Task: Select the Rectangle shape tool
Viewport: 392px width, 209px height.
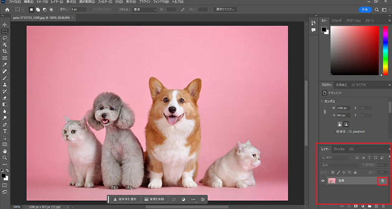Action: coord(5,144)
